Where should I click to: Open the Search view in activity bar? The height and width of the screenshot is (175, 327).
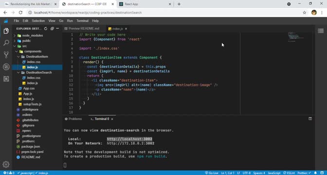pyautogui.click(x=6, y=43)
